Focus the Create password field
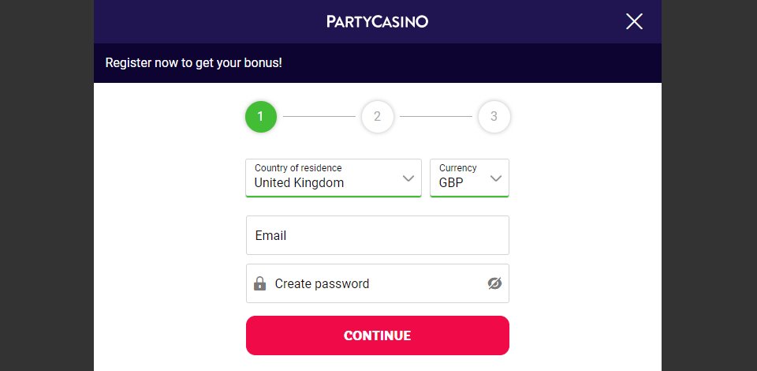The width and height of the screenshot is (757, 371). pyautogui.click(x=378, y=283)
